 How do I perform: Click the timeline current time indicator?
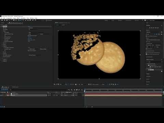(x=85, y=91)
